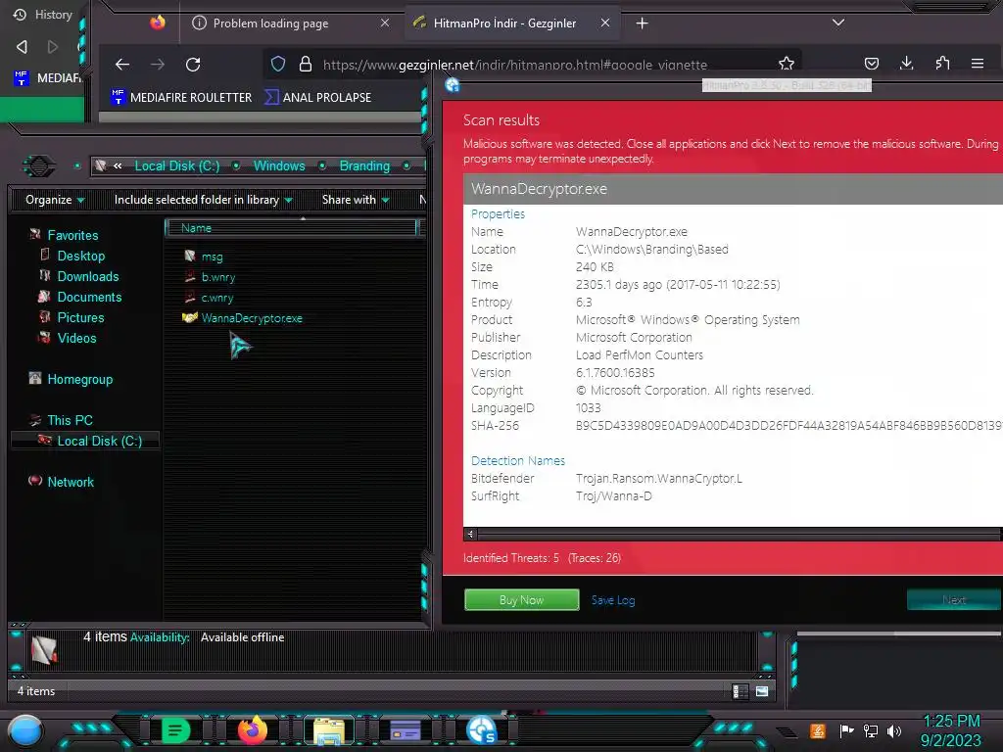Click the Firefox back arrow button
The width and height of the screenshot is (1003, 752).
pos(122,64)
